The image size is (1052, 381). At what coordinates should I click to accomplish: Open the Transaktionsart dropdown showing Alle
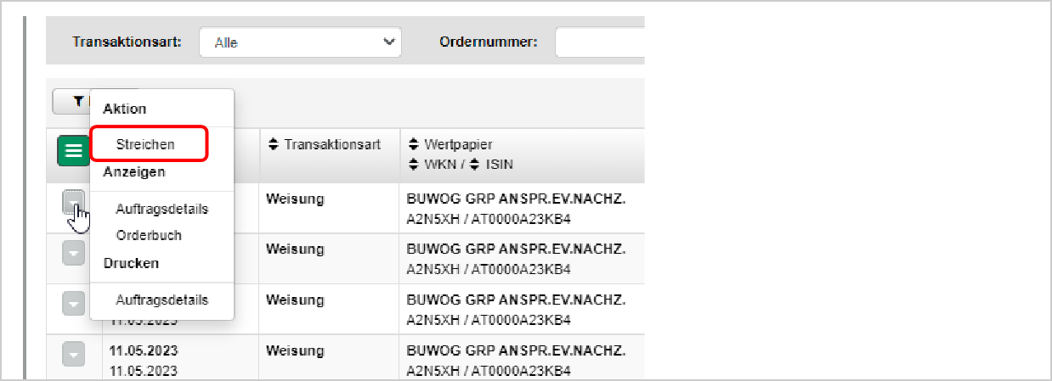click(300, 42)
